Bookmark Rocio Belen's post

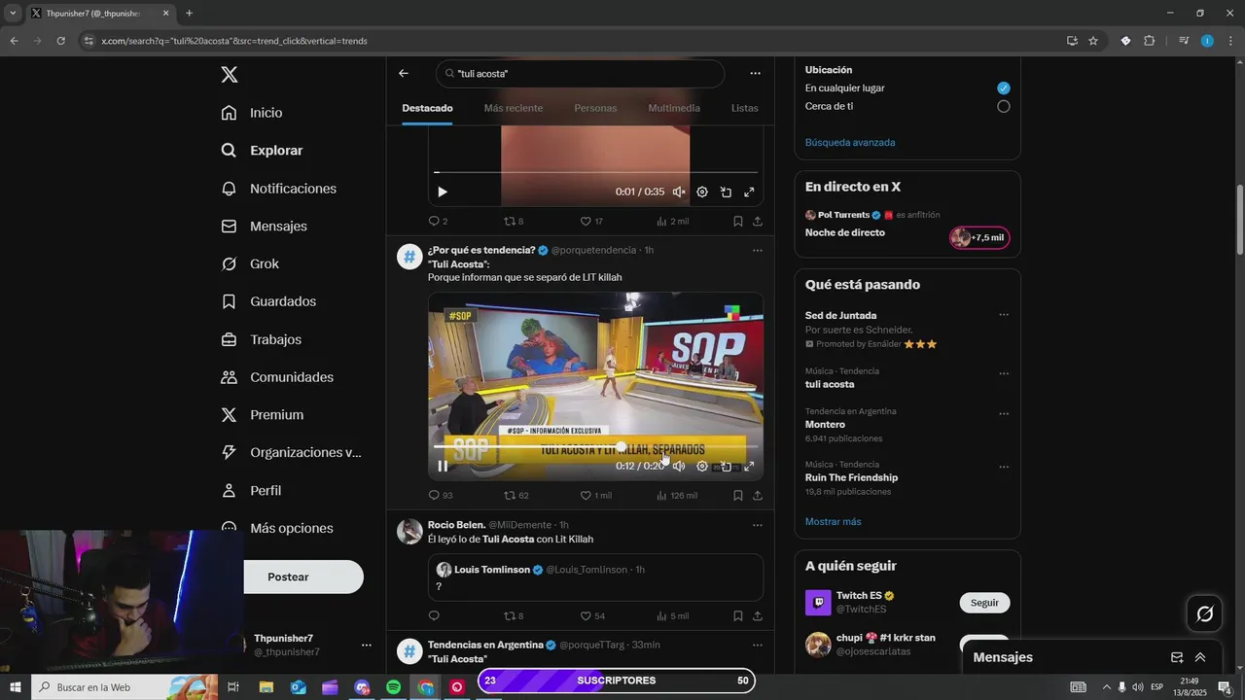(738, 616)
